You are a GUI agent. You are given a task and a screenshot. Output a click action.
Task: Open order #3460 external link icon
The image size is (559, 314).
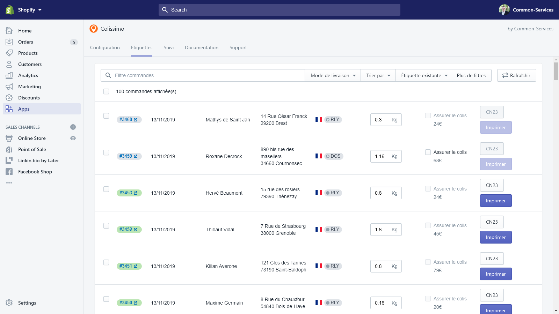coord(136,120)
